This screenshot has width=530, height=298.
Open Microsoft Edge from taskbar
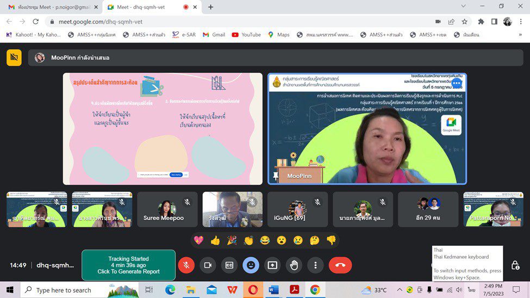170,290
